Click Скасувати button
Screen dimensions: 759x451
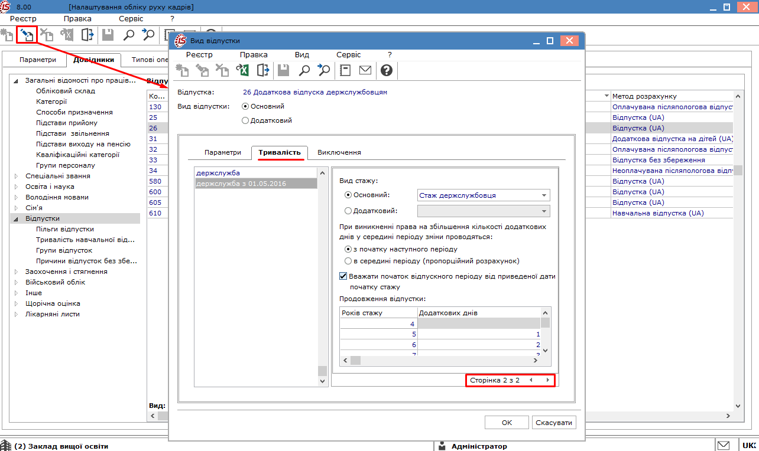tap(554, 423)
